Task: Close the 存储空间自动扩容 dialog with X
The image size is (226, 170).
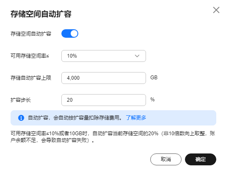Action: pos(216,10)
